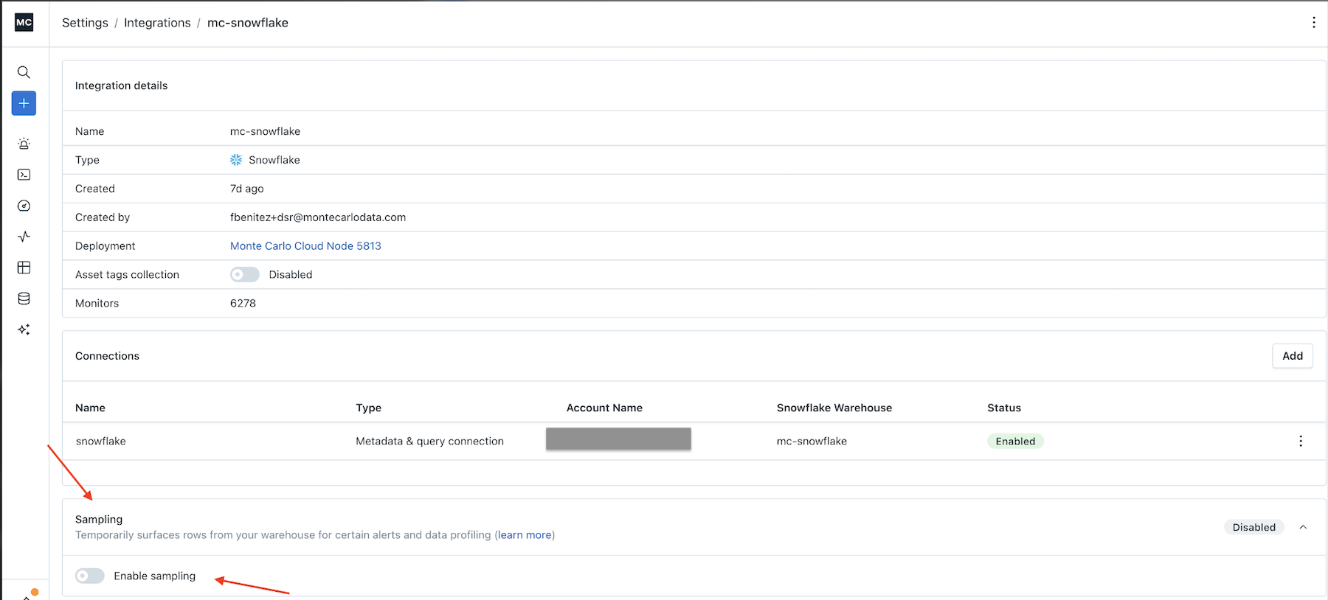
Task: Click the Snowflake type logo icon
Action: click(x=236, y=160)
